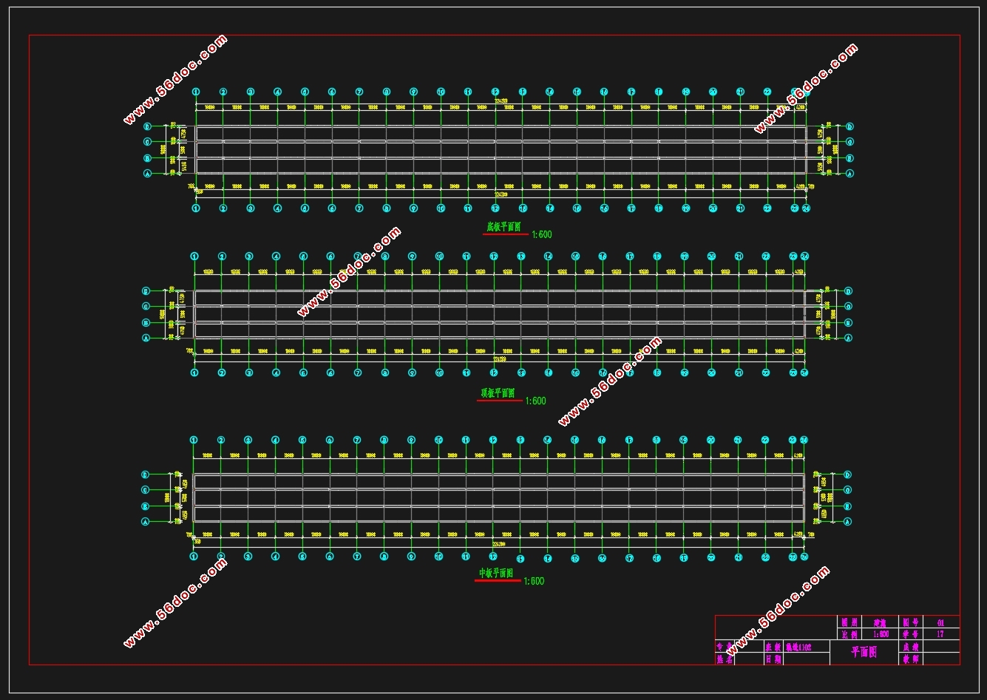Click axis bubble 24 below bottom plan
987x700 pixels.
[804, 556]
